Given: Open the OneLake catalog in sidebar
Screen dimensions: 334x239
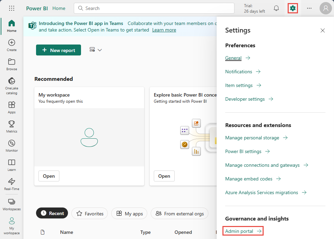Looking at the screenshot, I should (x=12, y=86).
